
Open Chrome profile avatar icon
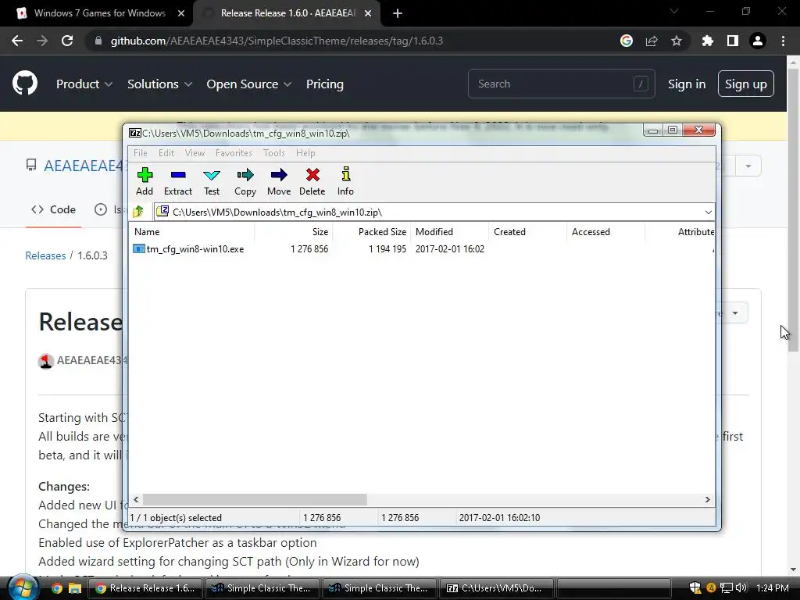[x=758, y=41]
